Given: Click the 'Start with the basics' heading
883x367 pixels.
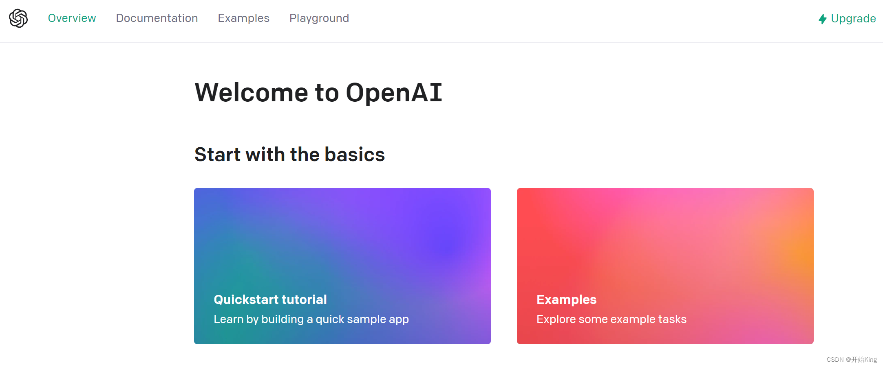Looking at the screenshot, I should coord(289,155).
